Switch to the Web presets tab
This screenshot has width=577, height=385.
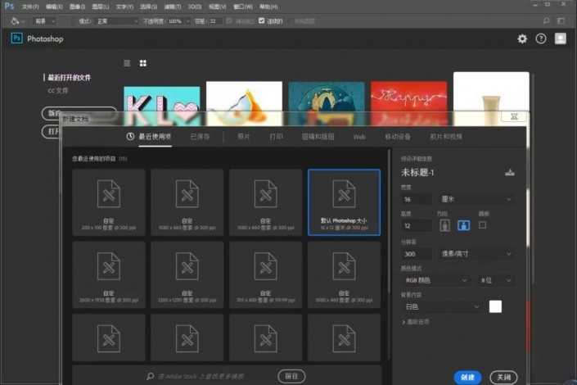coord(358,137)
